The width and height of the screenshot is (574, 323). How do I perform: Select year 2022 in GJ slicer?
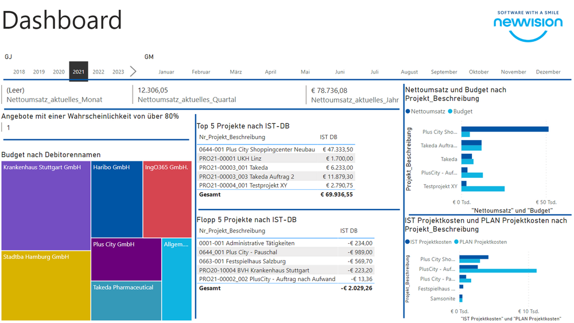click(99, 72)
